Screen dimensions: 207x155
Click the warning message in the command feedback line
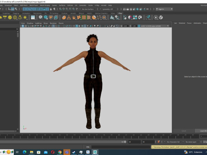[x=179, y=147]
